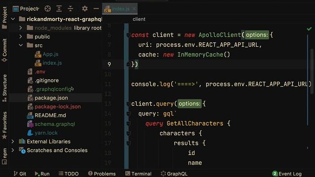
Task: Open the Problems tool window
Action: pos(102,174)
